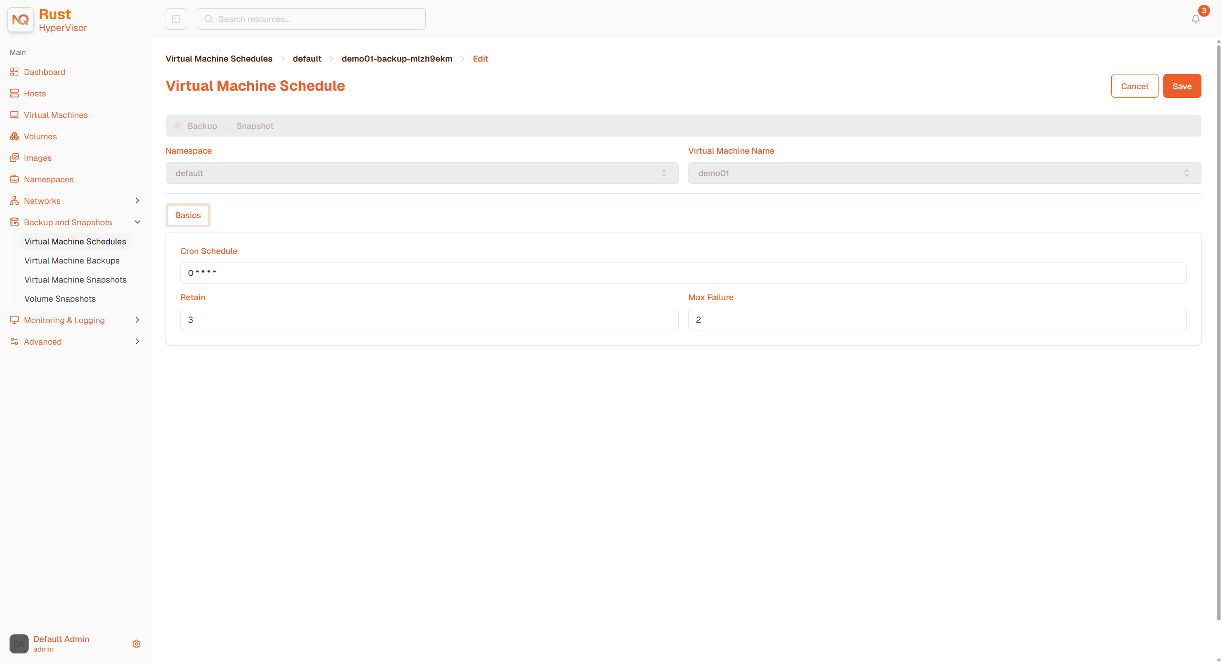Screen dimensions: 1222x663
Task: Collapse the Backup and Snapshots chevron
Action: [x=137, y=222]
